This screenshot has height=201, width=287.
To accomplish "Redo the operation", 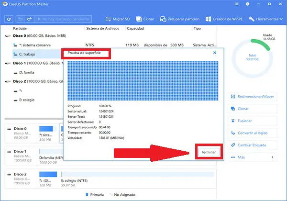I will pos(30,19).
